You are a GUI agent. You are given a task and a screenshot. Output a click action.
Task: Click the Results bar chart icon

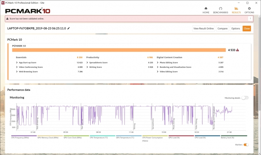[x=236, y=8]
